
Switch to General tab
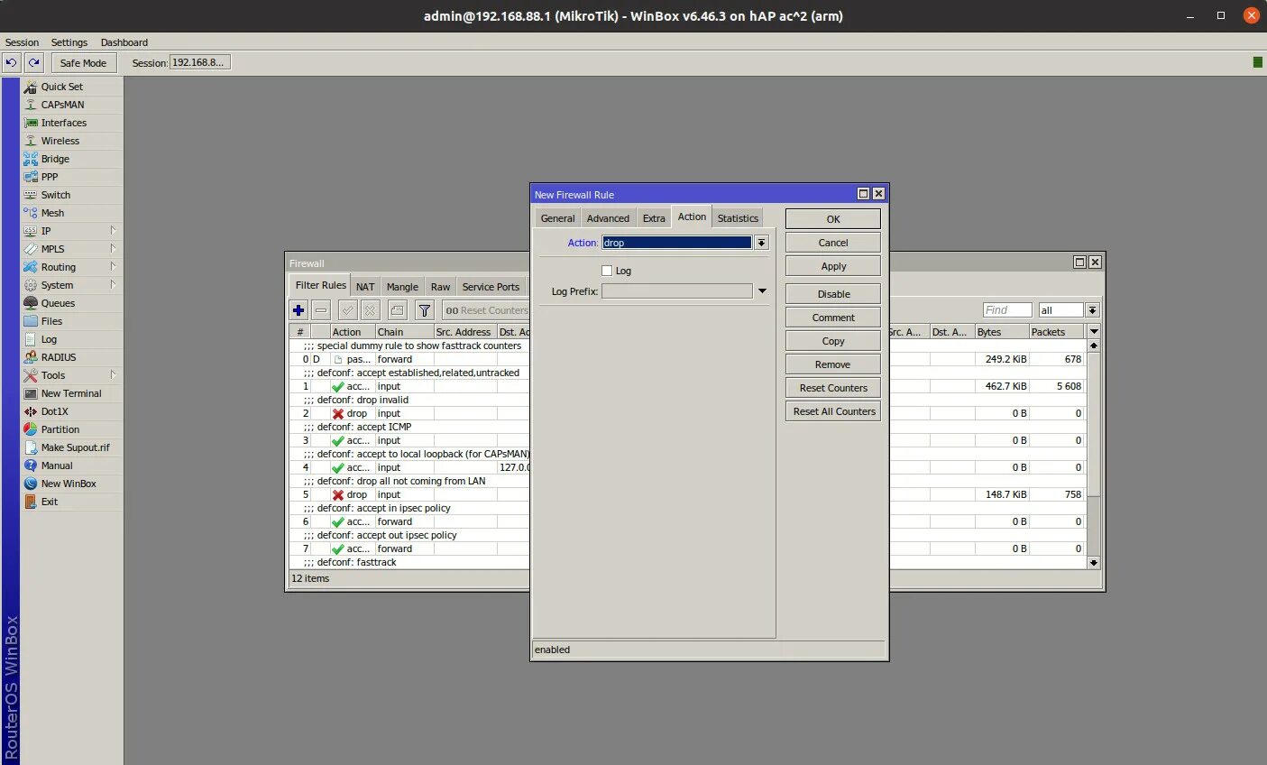click(x=557, y=218)
